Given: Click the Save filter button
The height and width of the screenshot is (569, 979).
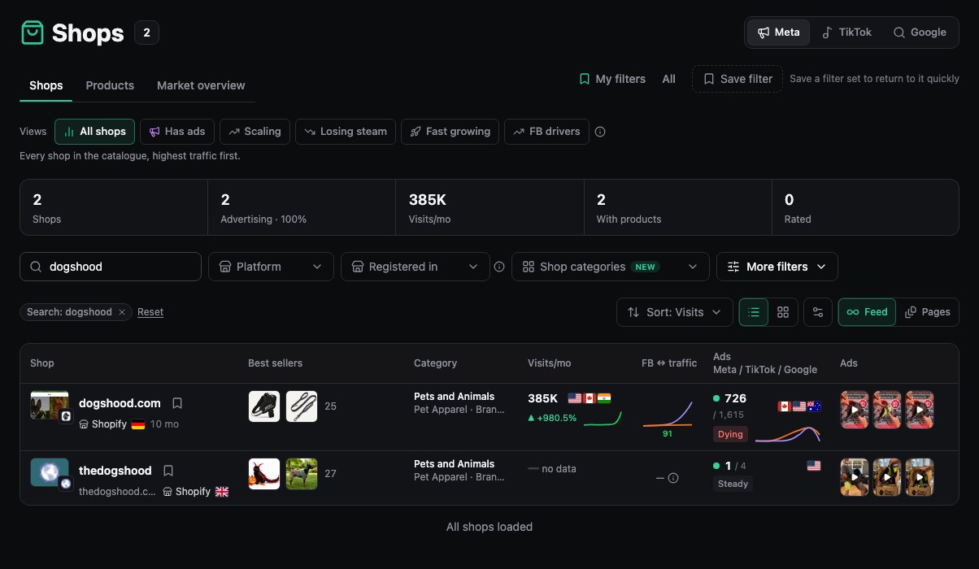Looking at the screenshot, I should (x=738, y=79).
